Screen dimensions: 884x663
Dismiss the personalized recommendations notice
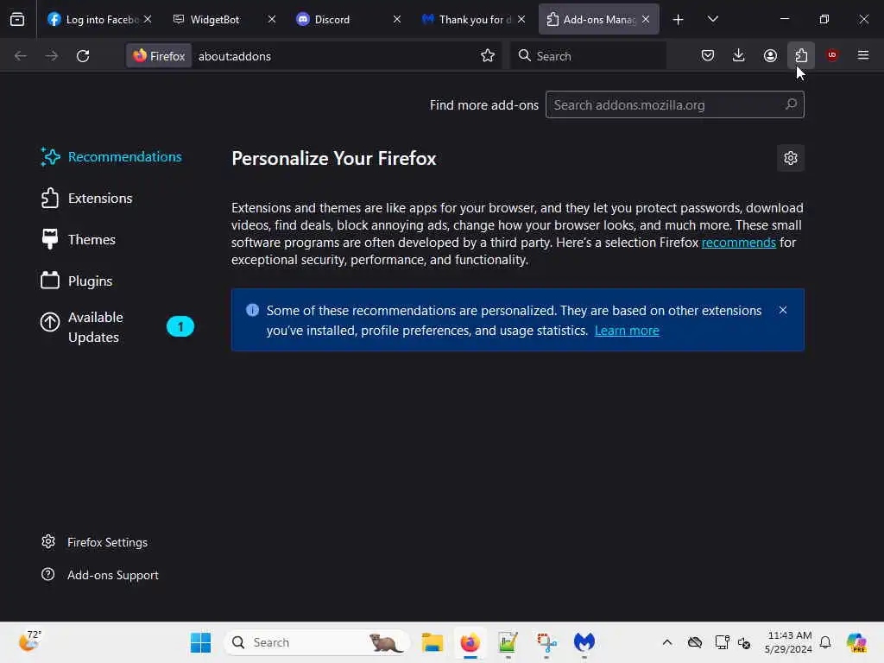click(x=782, y=310)
